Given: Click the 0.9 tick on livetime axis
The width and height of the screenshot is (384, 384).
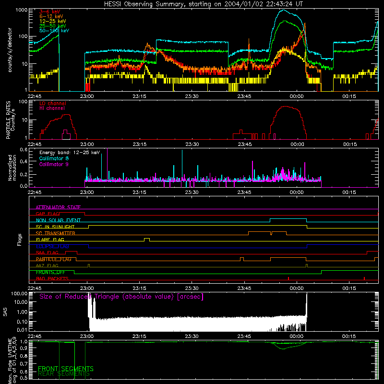Looking at the screenshot, I should pos(24,348).
